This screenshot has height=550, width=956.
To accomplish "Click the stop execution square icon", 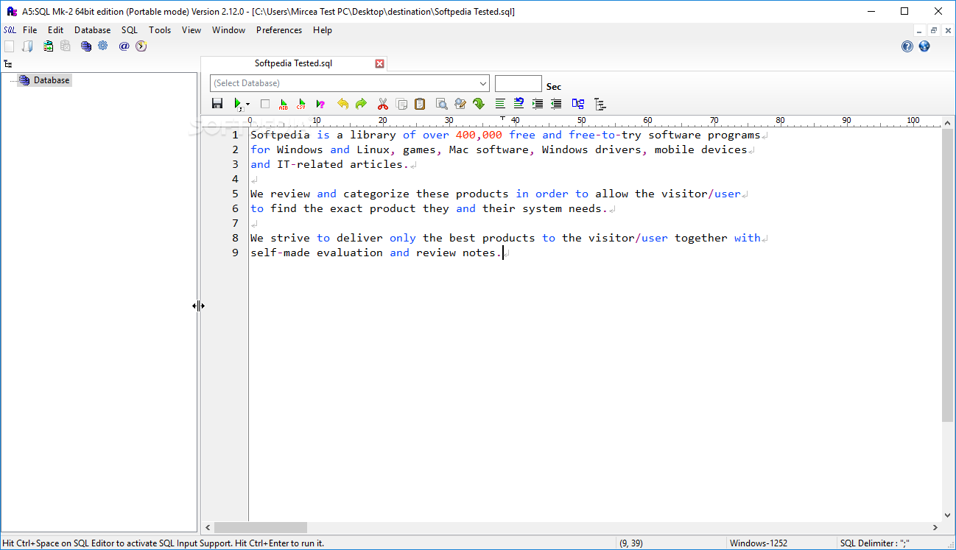I will 265,104.
